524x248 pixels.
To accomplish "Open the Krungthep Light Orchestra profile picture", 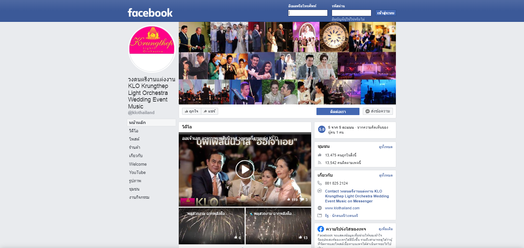I will [152, 49].
